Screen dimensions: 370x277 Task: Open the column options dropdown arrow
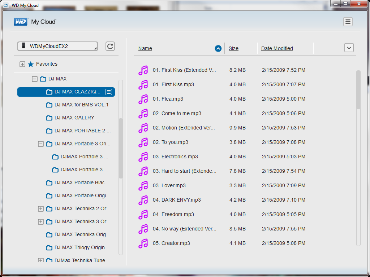click(349, 48)
